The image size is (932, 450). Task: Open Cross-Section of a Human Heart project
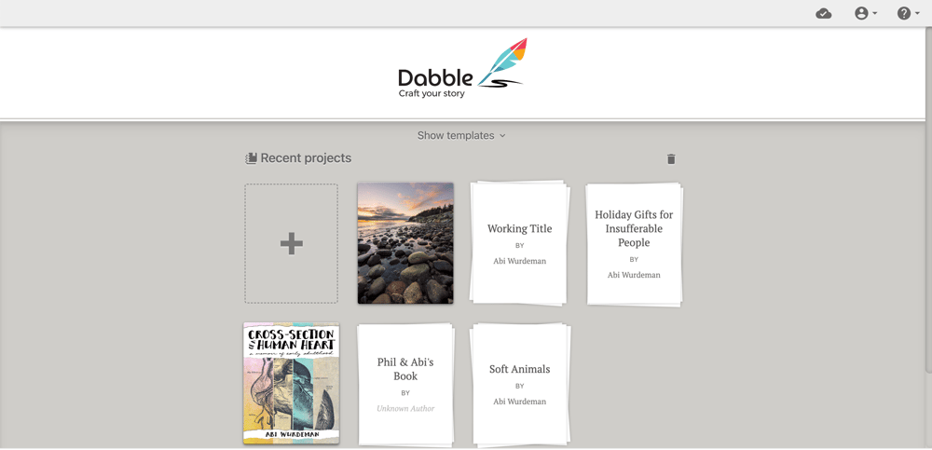pyautogui.click(x=291, y=384)
